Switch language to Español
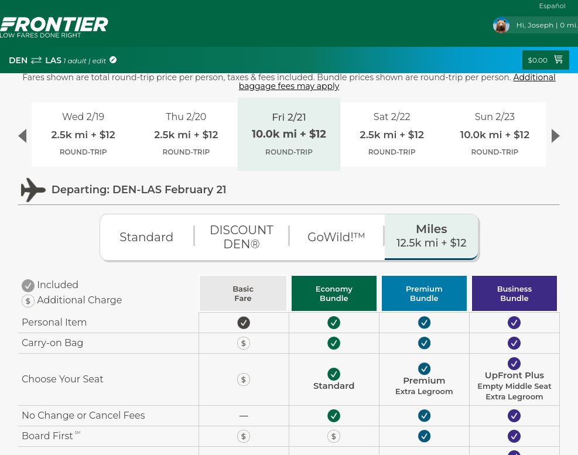This screenshot has height=455, width=578. pyautogui.click(x=552, y=6)
